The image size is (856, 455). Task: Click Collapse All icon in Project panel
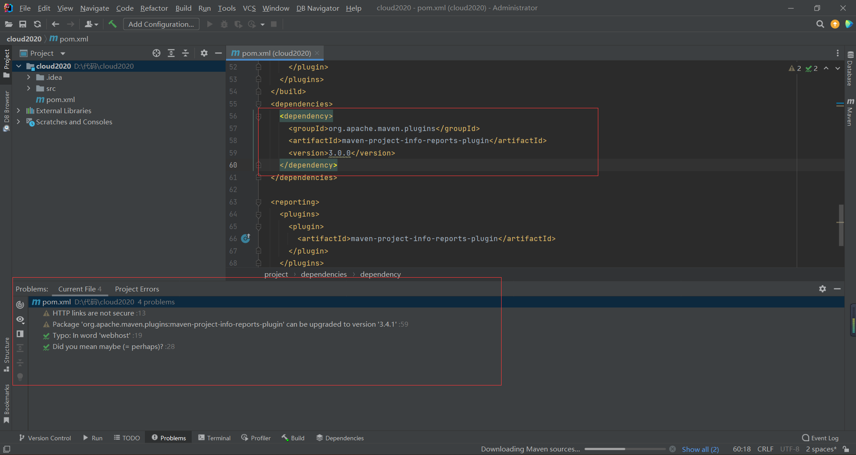click(185, 53)
